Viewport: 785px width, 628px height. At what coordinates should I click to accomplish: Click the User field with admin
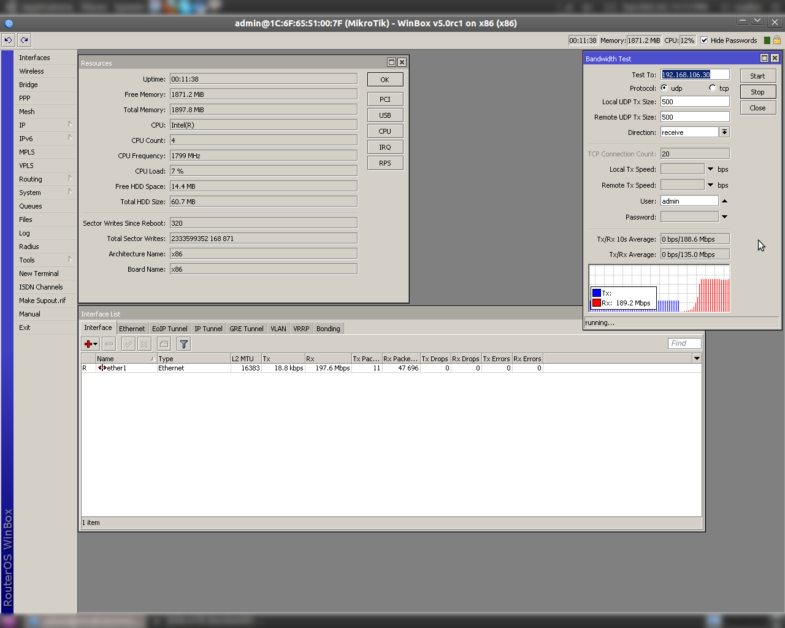[x=689, y=201]
